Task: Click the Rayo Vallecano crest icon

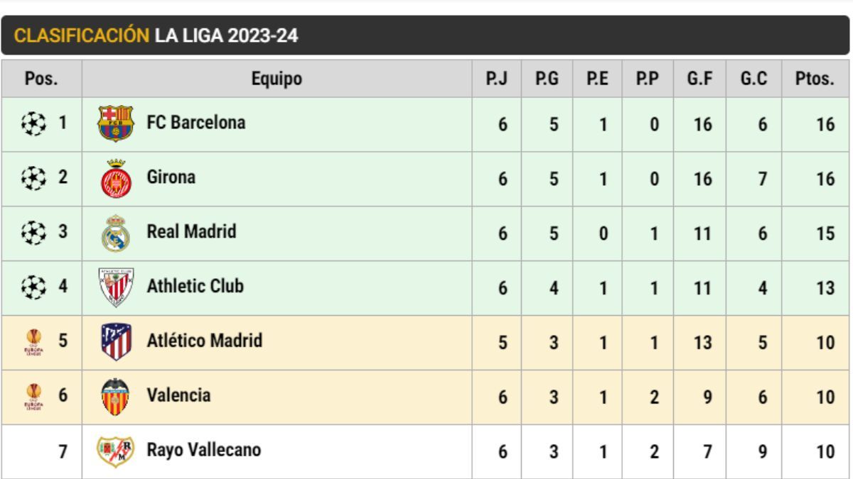Action: pyautogui.click(x=115, y=451)
